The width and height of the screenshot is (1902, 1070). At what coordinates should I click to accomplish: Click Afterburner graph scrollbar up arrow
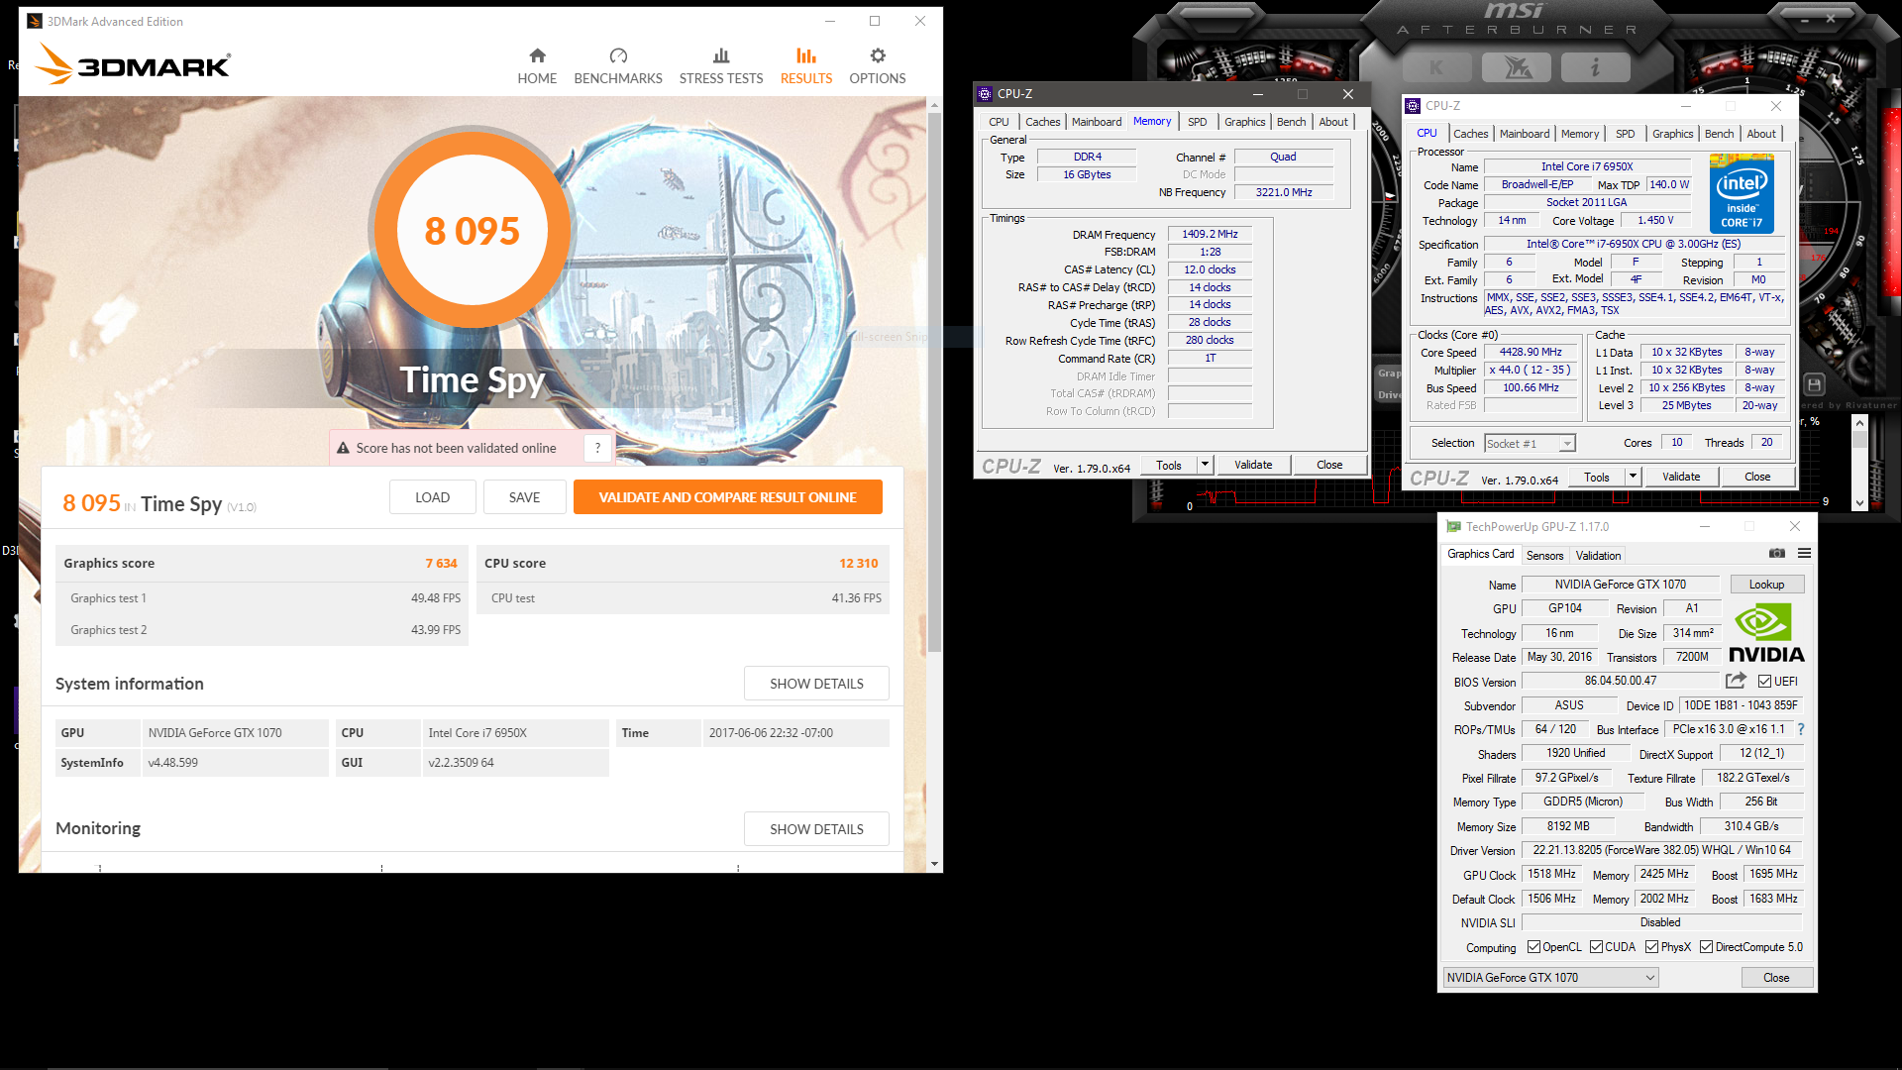coord(1859,424)
